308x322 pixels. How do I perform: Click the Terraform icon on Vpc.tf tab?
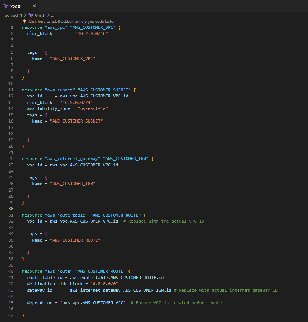[6, 6]
